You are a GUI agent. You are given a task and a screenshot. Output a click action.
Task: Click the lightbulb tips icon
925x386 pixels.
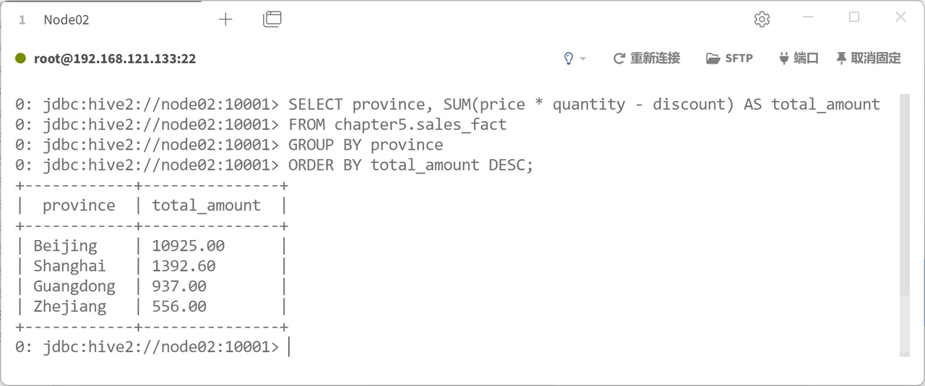[569, 59]
